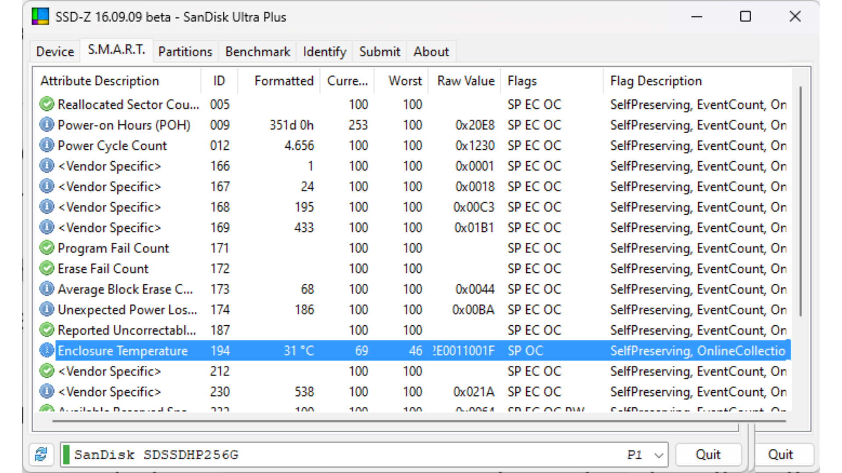This screenshot has height=473, width=842.
Task: Click green check icon for Erase Fail Count
Action: click(46, 268)
